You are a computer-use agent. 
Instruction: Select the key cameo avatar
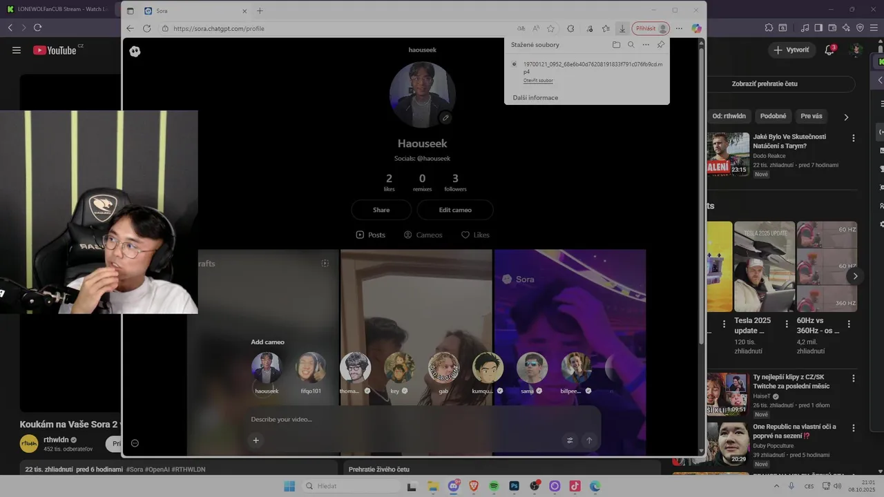[399, 368]
